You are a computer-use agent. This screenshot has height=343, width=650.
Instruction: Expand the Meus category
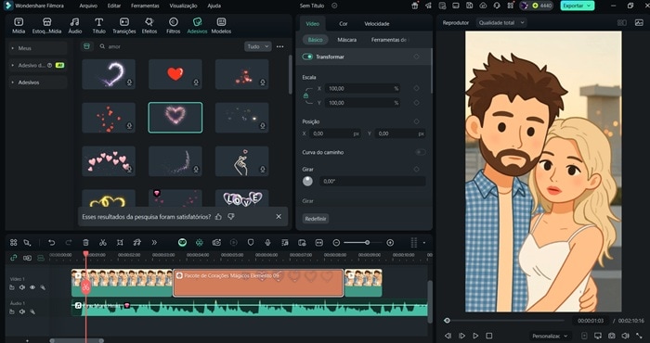tap(38, 48)
